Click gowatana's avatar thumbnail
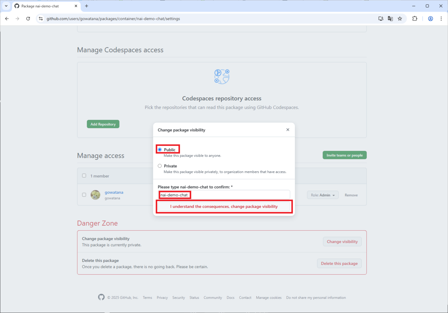 [95, 195]
